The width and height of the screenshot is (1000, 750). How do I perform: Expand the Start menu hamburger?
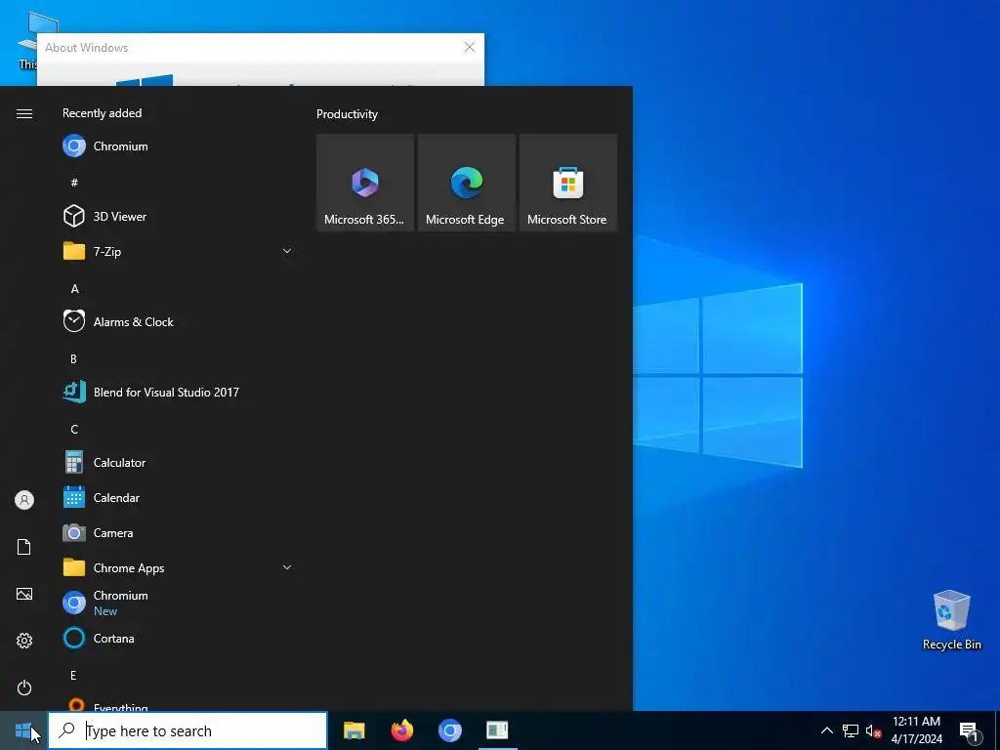pos(24,113)
